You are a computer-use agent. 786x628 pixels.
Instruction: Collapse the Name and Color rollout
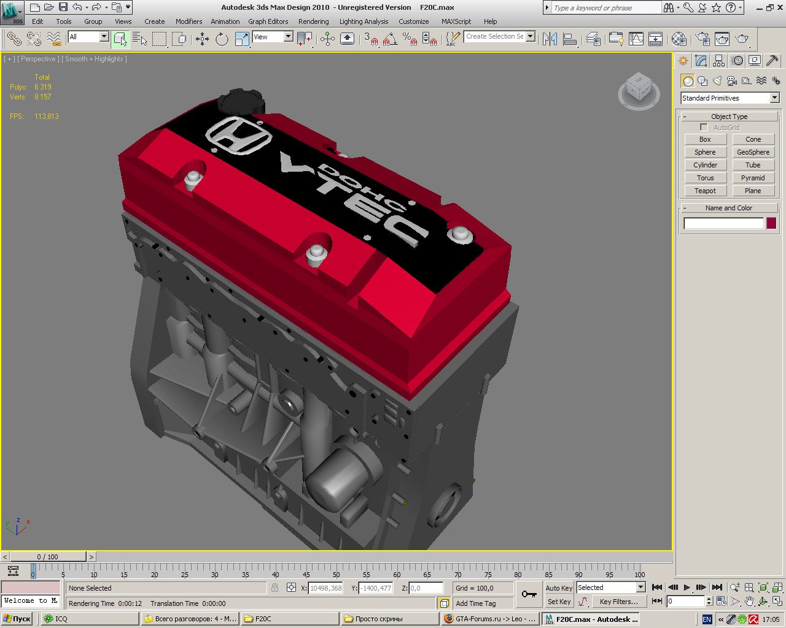tap(730, 208)
